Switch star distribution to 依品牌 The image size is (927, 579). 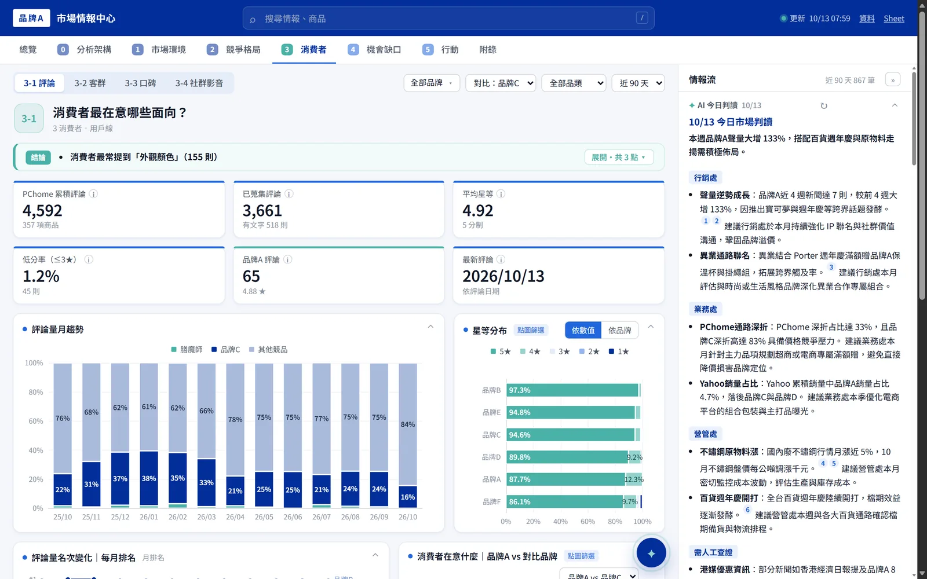(x=619, y=330)
